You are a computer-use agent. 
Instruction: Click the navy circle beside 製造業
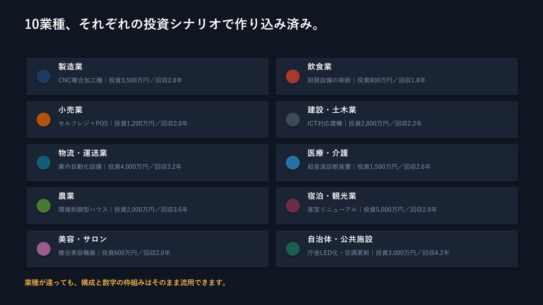click(x=43, y=76)
